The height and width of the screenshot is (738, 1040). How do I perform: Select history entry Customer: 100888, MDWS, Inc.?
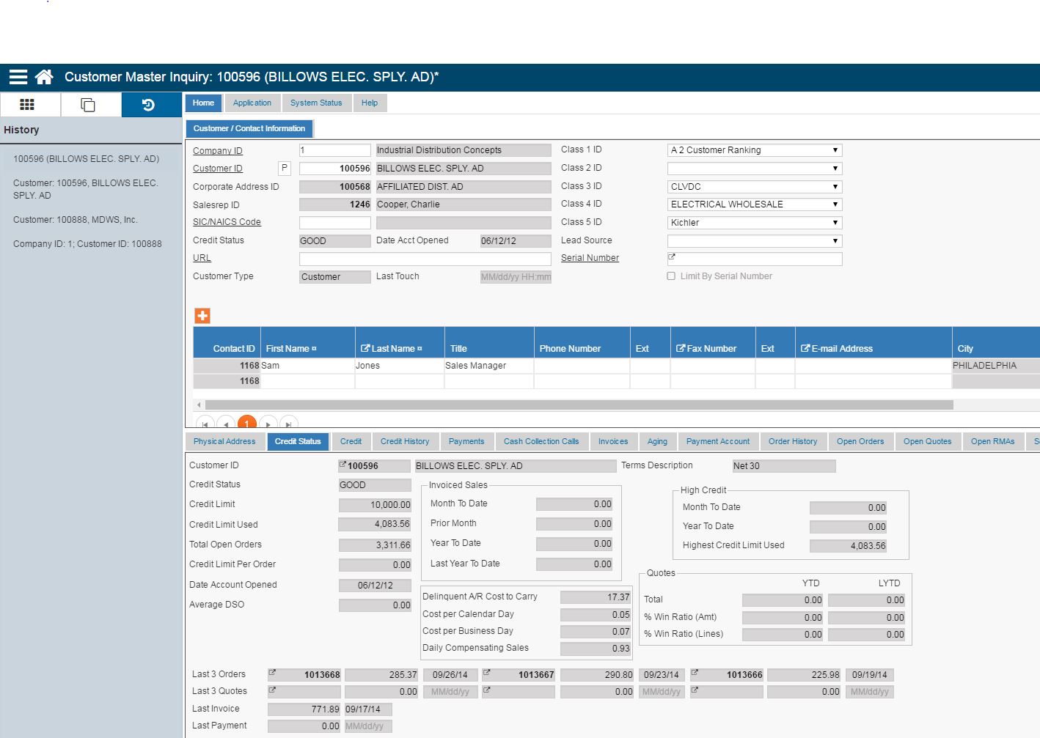tap(76, 220)
